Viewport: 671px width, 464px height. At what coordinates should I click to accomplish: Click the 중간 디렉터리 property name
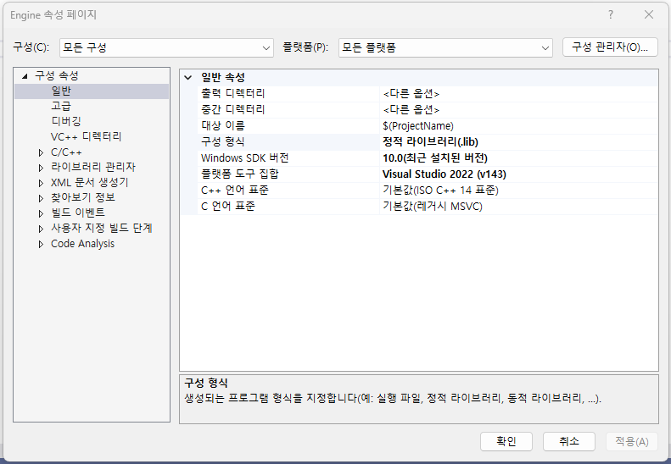233,110
